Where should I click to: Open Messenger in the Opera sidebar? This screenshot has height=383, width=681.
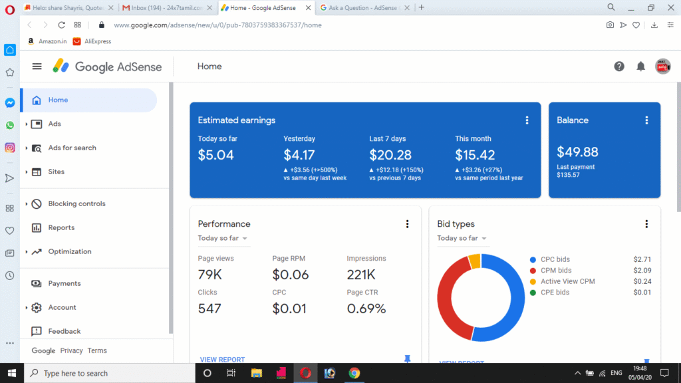[10, 103]
